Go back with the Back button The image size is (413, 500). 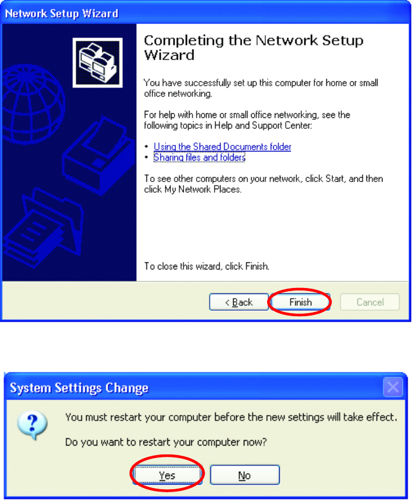(x=238, y=302)
